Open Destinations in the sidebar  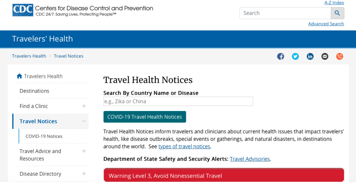tap(34, 91)
